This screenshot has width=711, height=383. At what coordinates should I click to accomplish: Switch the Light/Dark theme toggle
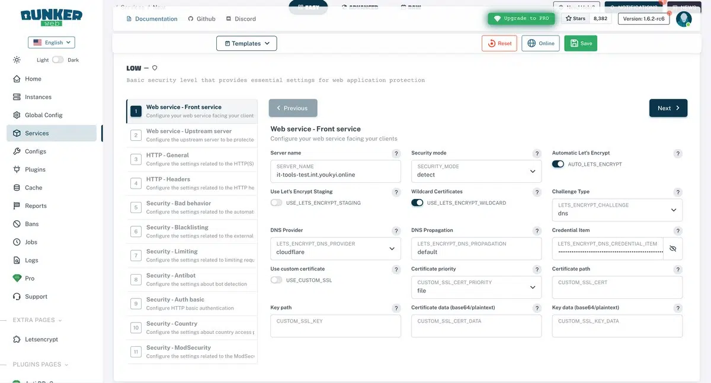pyautogui.click(x=58, y=60)
